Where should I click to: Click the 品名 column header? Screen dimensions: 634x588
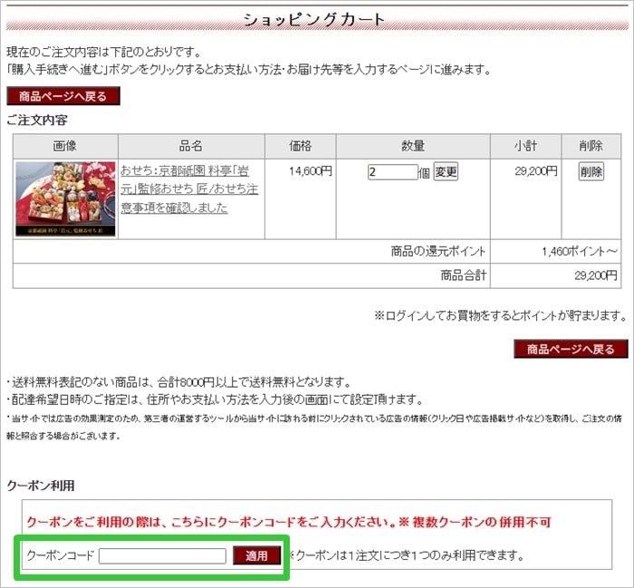coord(191,147)
